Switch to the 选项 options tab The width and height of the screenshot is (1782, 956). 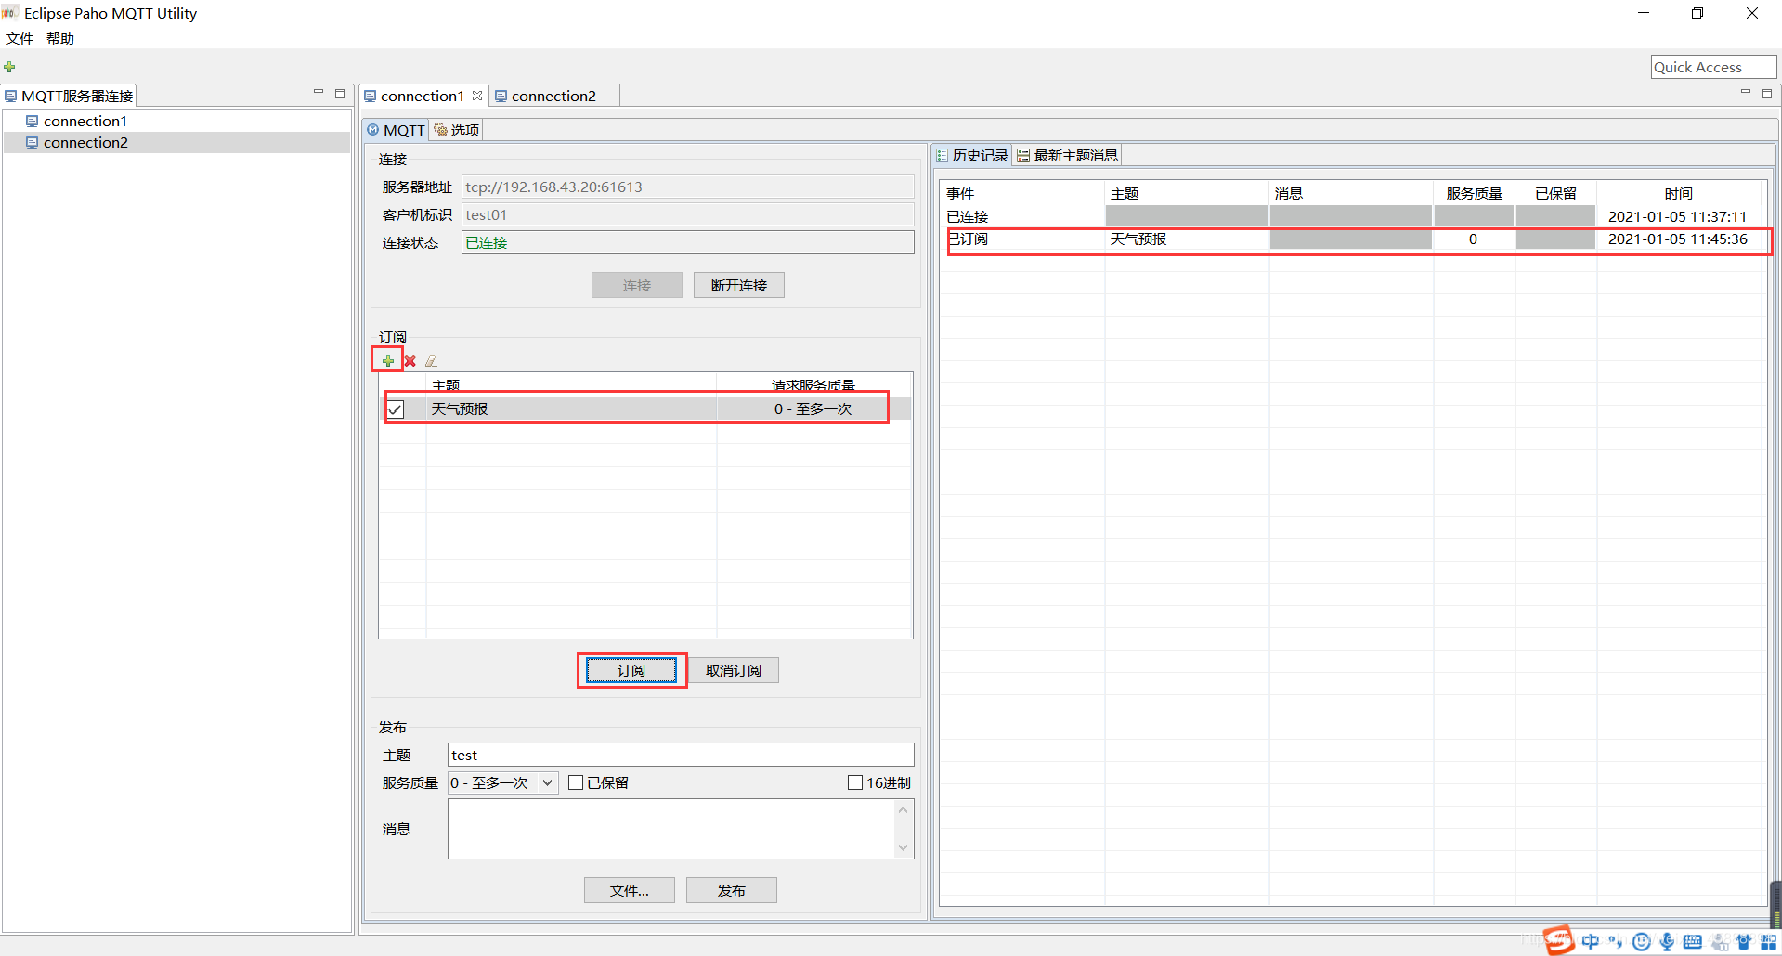click(x=457, y=130)
